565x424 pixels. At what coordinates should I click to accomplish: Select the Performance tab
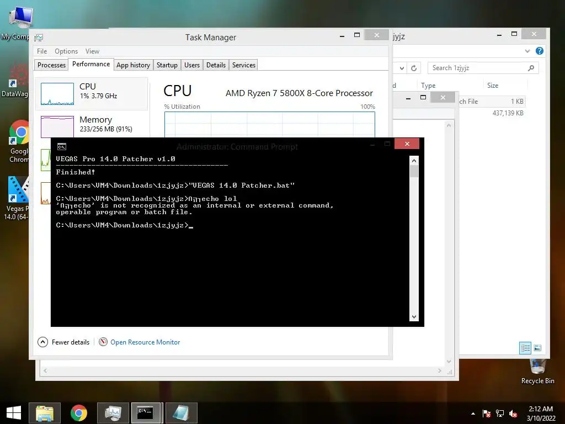pyautogui.click(x=91, y=64)
